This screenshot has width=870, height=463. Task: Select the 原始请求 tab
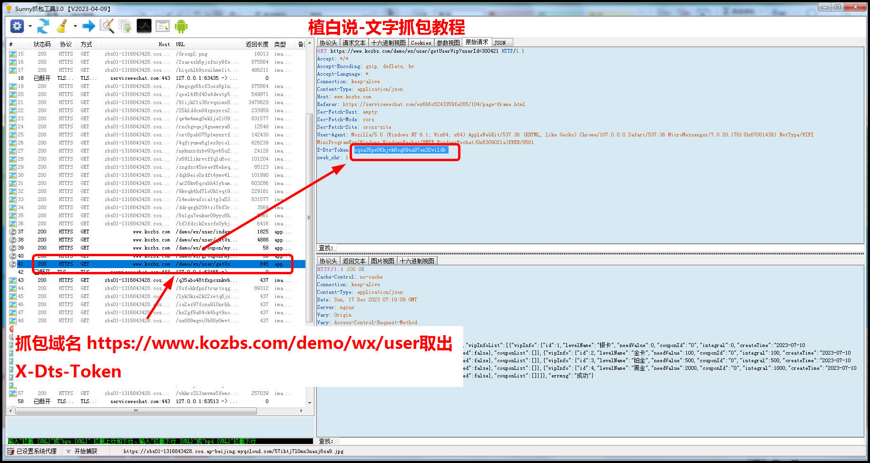click(x=477, y=42)
